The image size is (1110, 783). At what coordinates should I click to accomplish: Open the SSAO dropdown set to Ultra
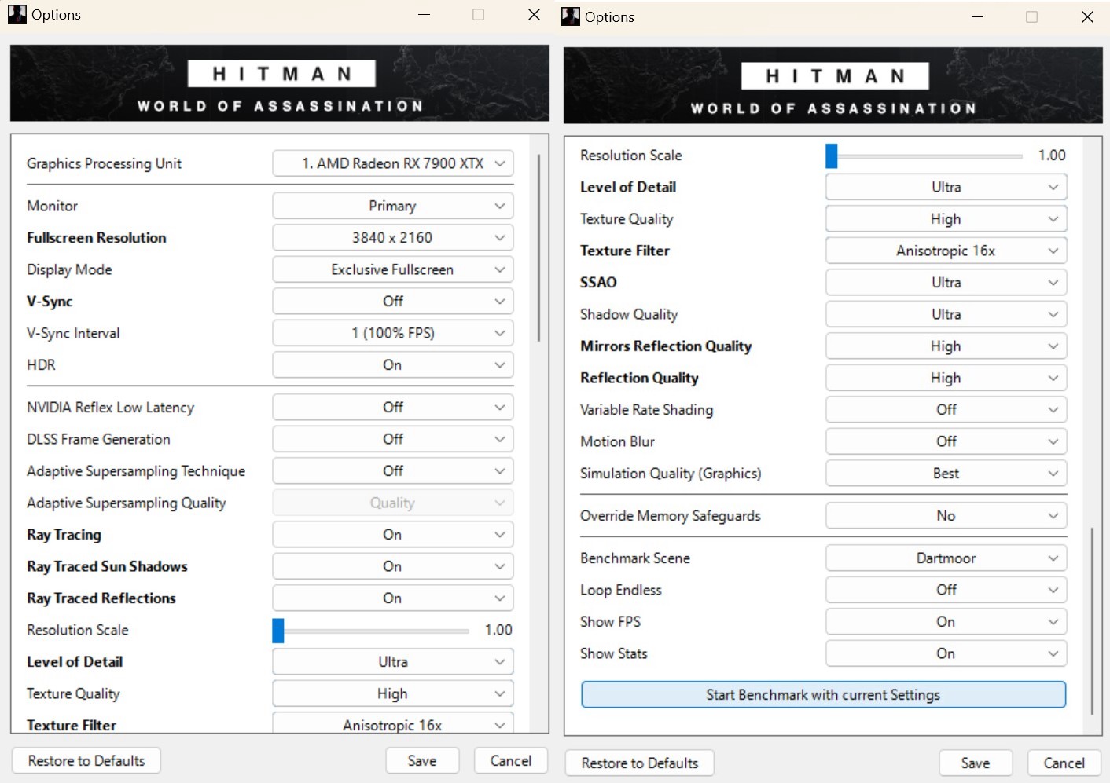pos(946,282)
